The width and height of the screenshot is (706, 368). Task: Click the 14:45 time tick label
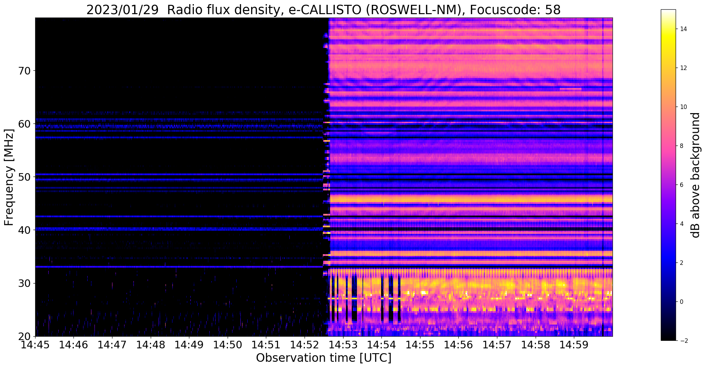[x=35, y=345]
